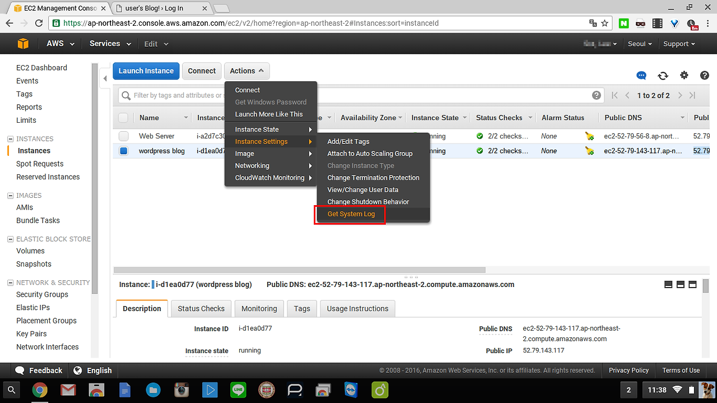Open the Edit dropdown in top bar
Viewport: 717px width, 403px height.
156,44
